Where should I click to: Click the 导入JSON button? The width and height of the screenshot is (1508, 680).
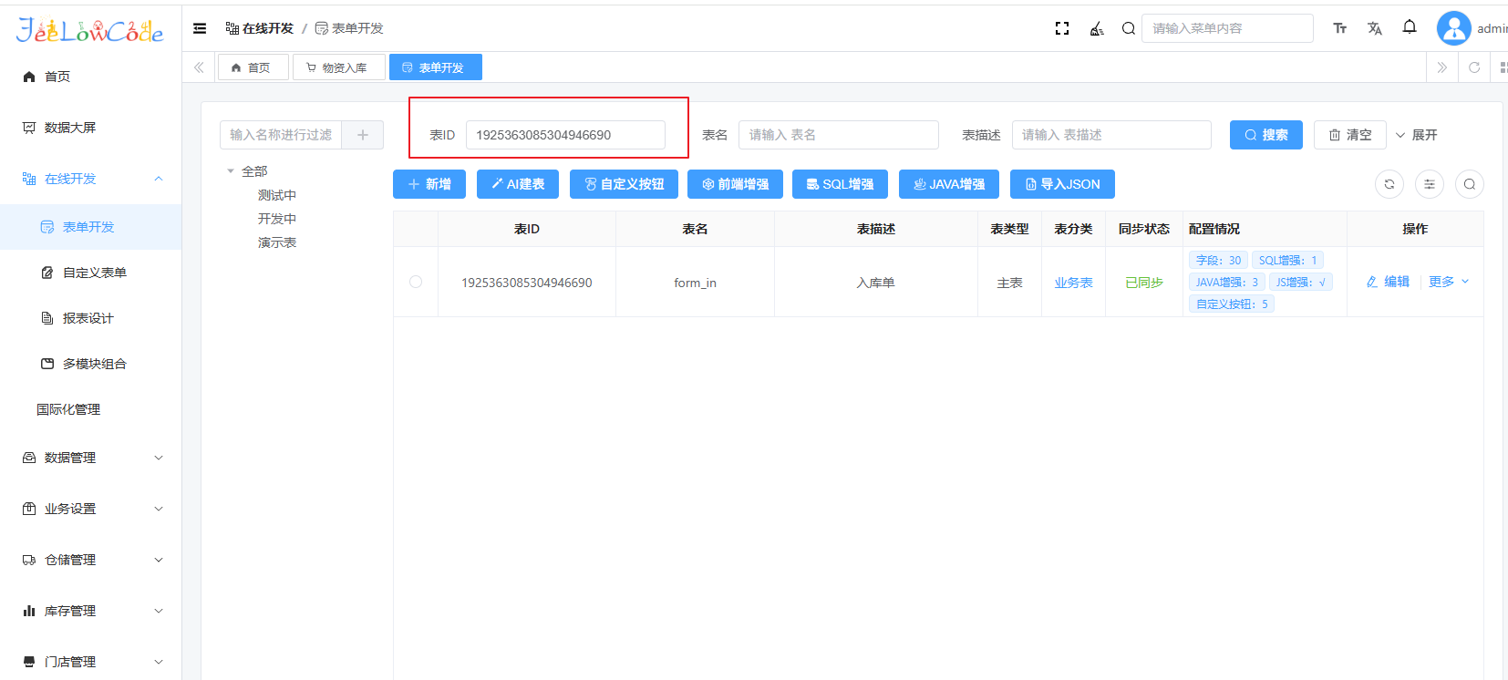coord(1062,184)
